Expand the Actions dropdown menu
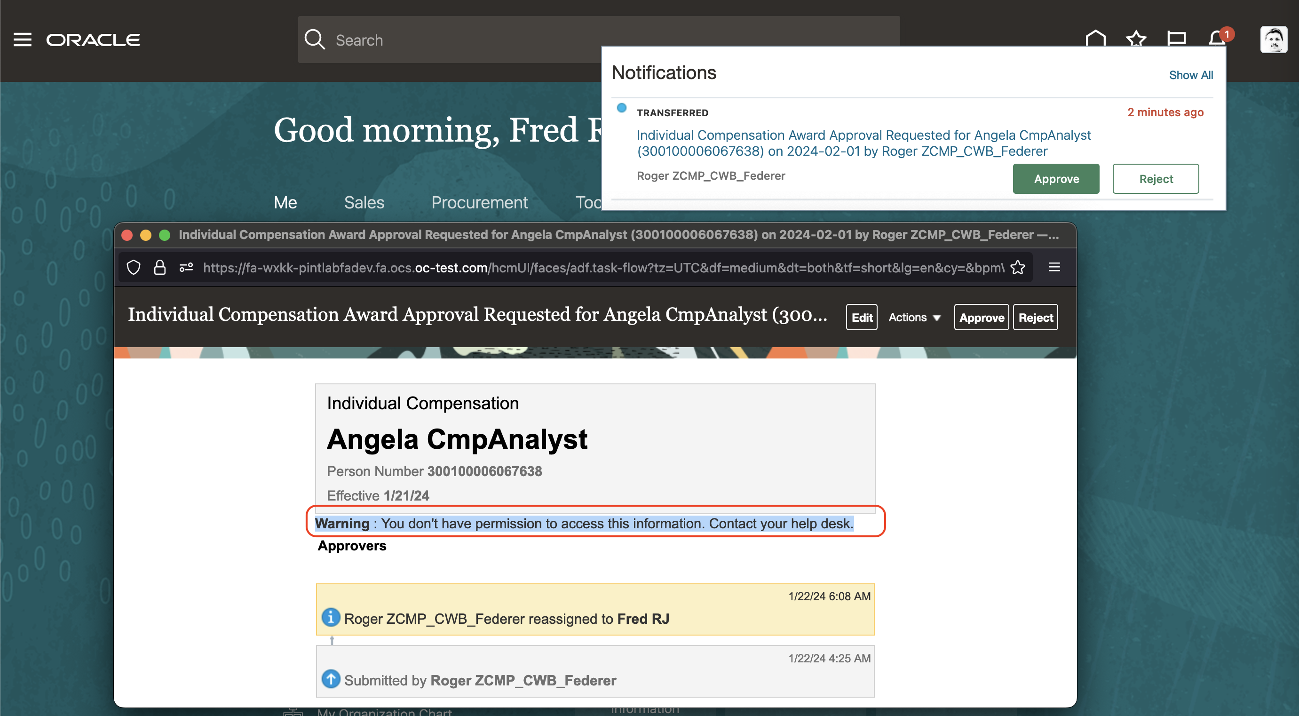Image resolution: width=1299 pixels, height=716 pixels. click(914, 318)
